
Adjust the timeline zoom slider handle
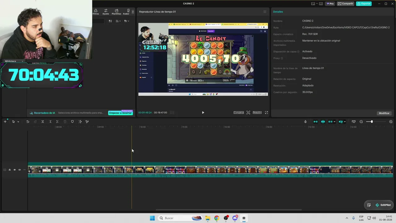coord(372,122)
